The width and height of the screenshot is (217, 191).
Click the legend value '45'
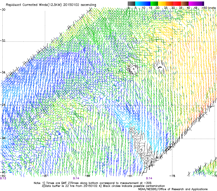point(196,8)
